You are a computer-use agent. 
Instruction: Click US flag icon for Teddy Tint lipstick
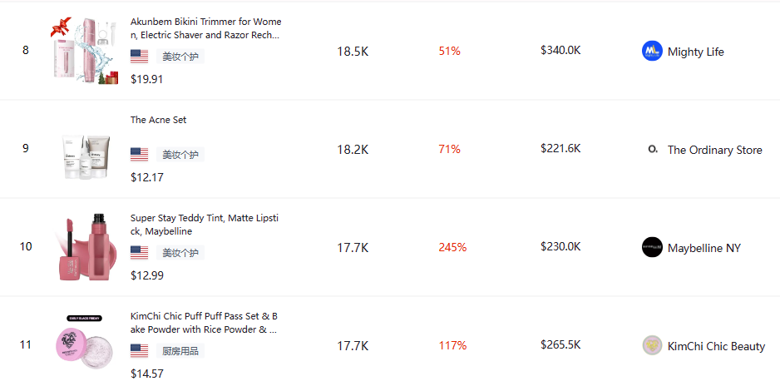coord(140,253)
